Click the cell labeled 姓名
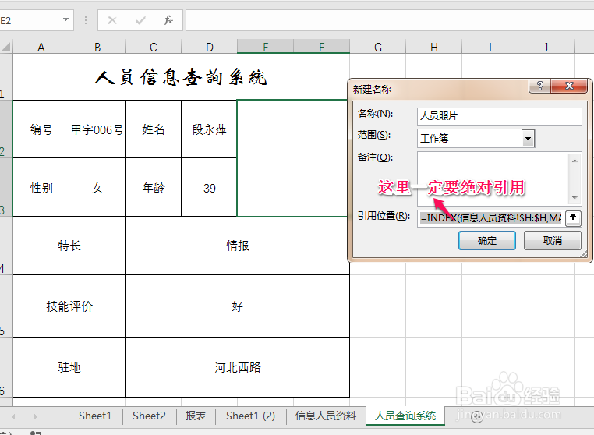 pos(154,129)
